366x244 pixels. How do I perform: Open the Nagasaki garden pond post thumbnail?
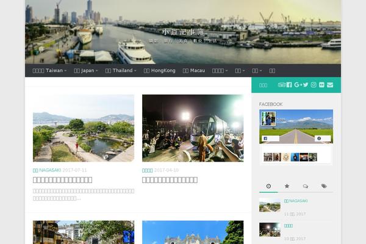84,128
